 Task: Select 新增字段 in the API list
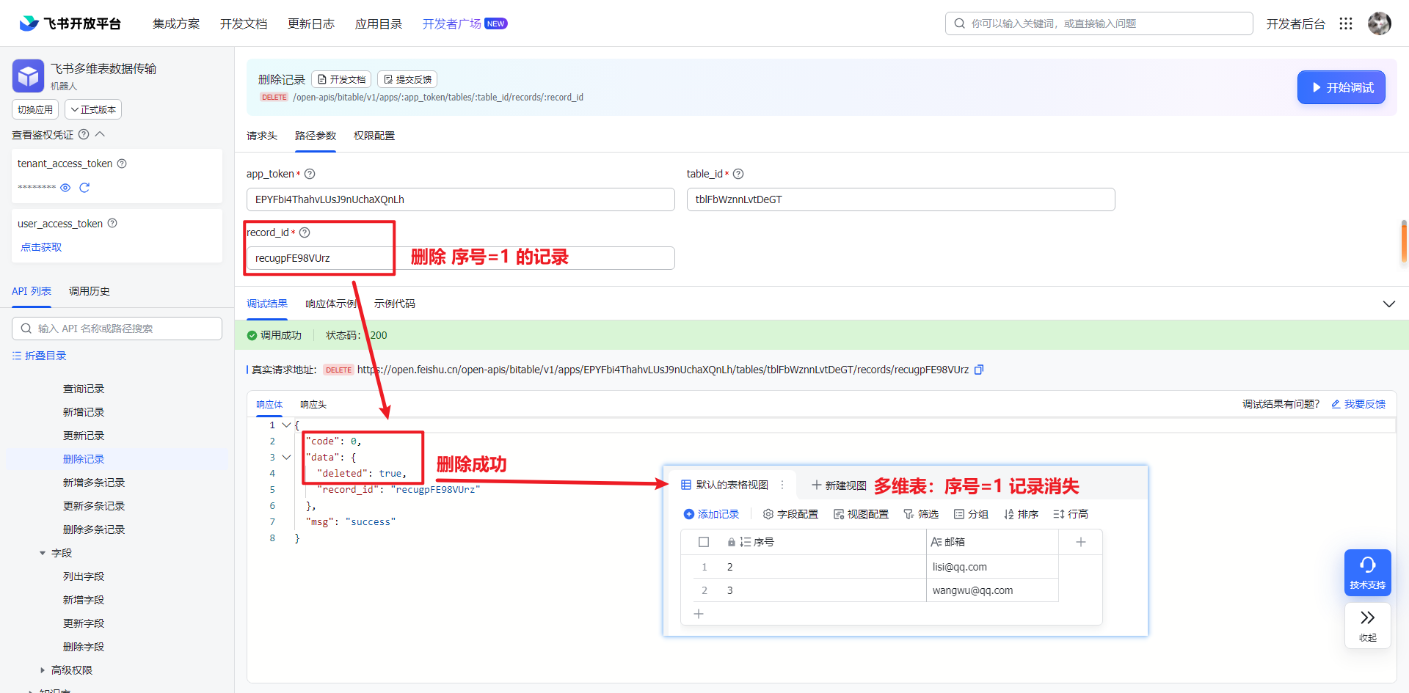(x=84, y=600)
